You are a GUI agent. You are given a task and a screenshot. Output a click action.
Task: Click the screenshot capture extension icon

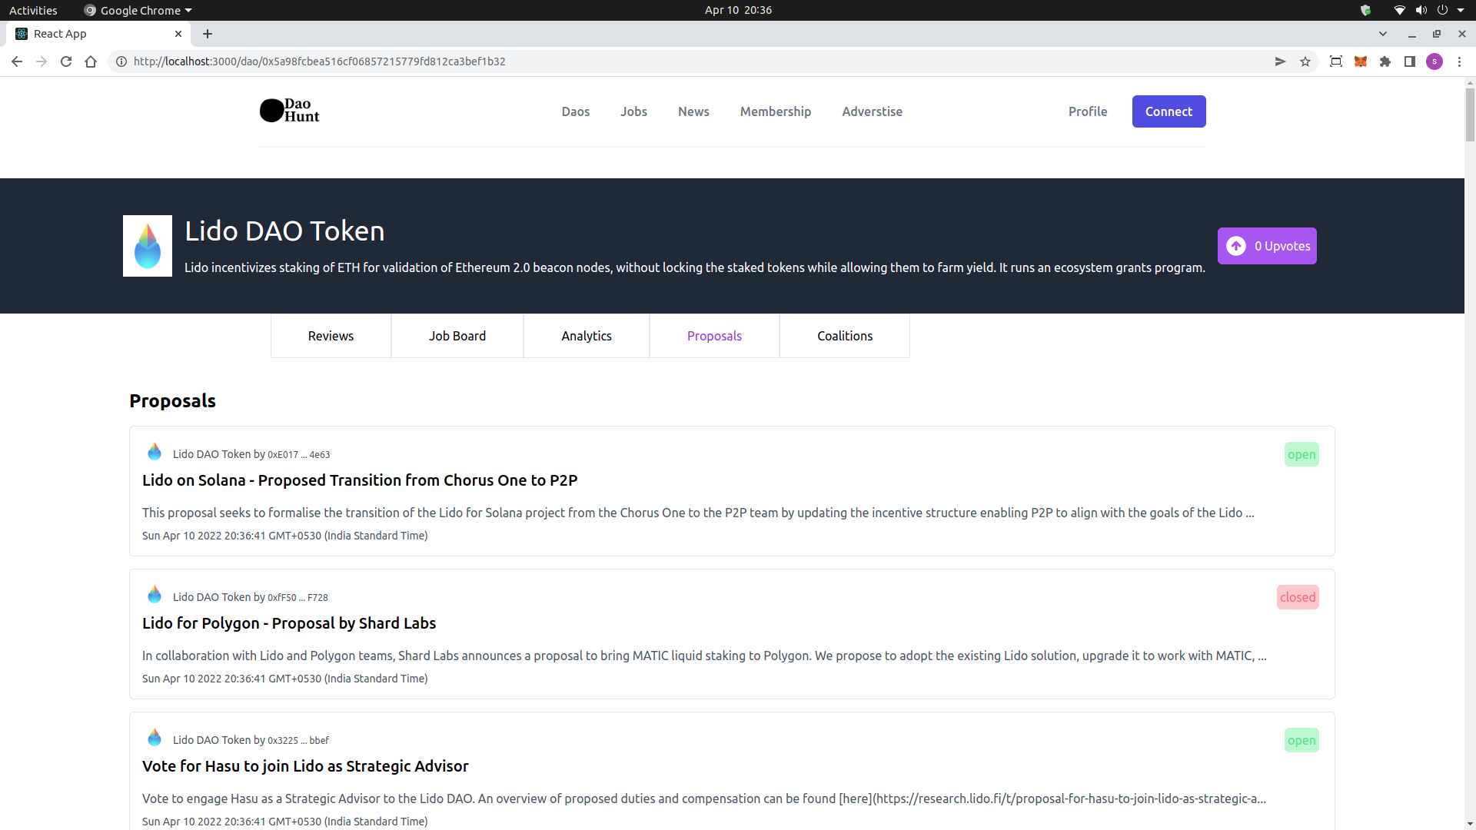(x=1336, y=61)
